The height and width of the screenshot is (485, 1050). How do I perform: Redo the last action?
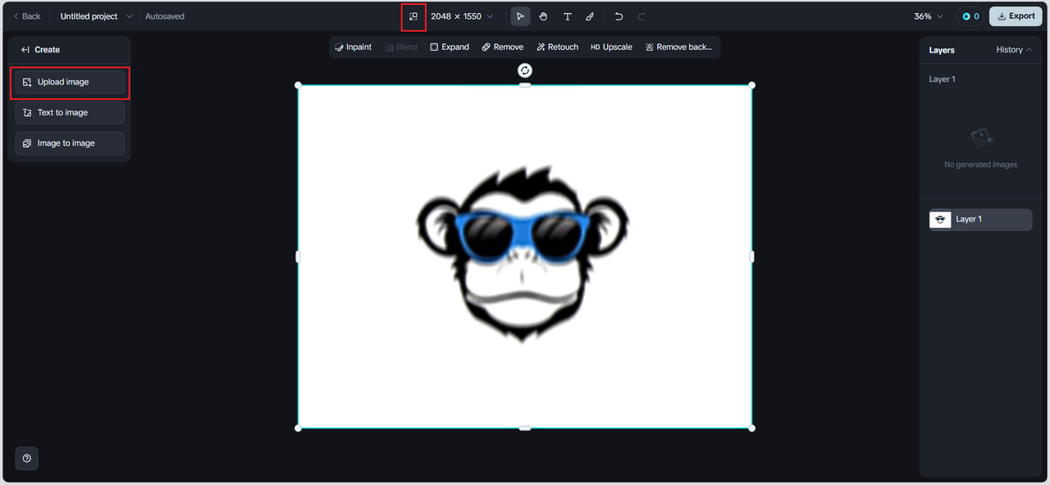click(641, 16)
